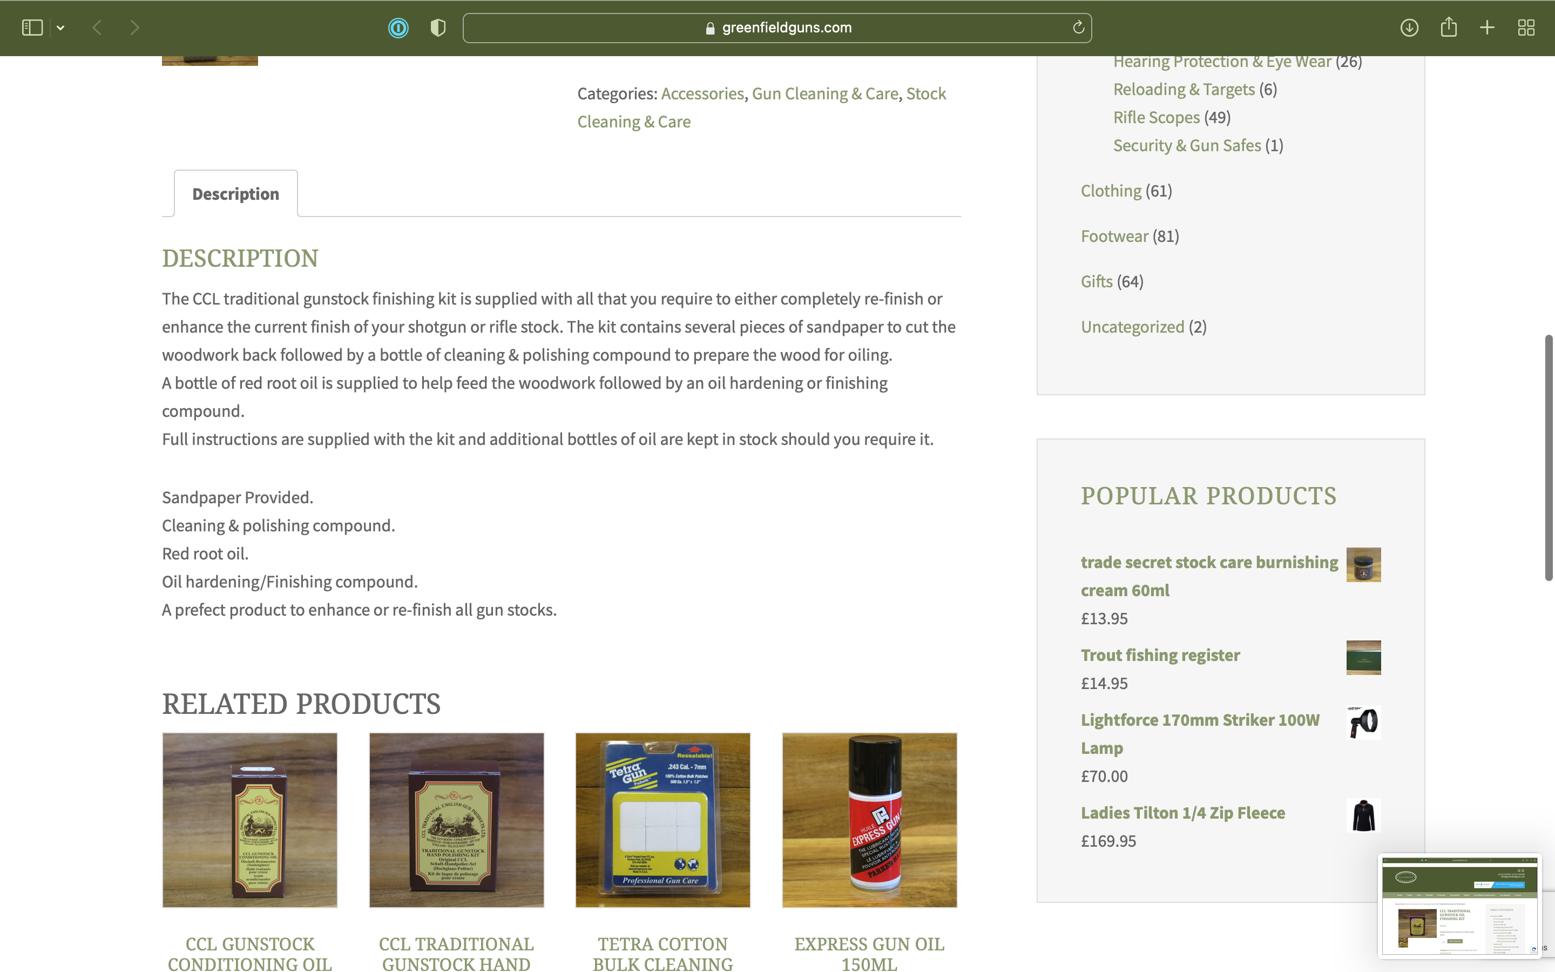Open the Footwear category link
This screenshot has height=972, width=1555.
(1114, 236)
